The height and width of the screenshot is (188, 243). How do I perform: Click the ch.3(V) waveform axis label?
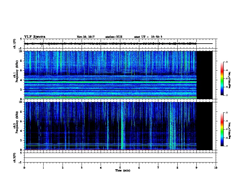(15, 158)
